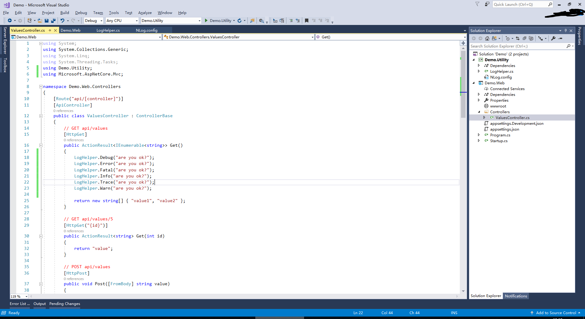Image resolution: width=585 pixels, height=319 pixels.
Task: Click the Save All toolbar icon
Action: click(53, 20)
